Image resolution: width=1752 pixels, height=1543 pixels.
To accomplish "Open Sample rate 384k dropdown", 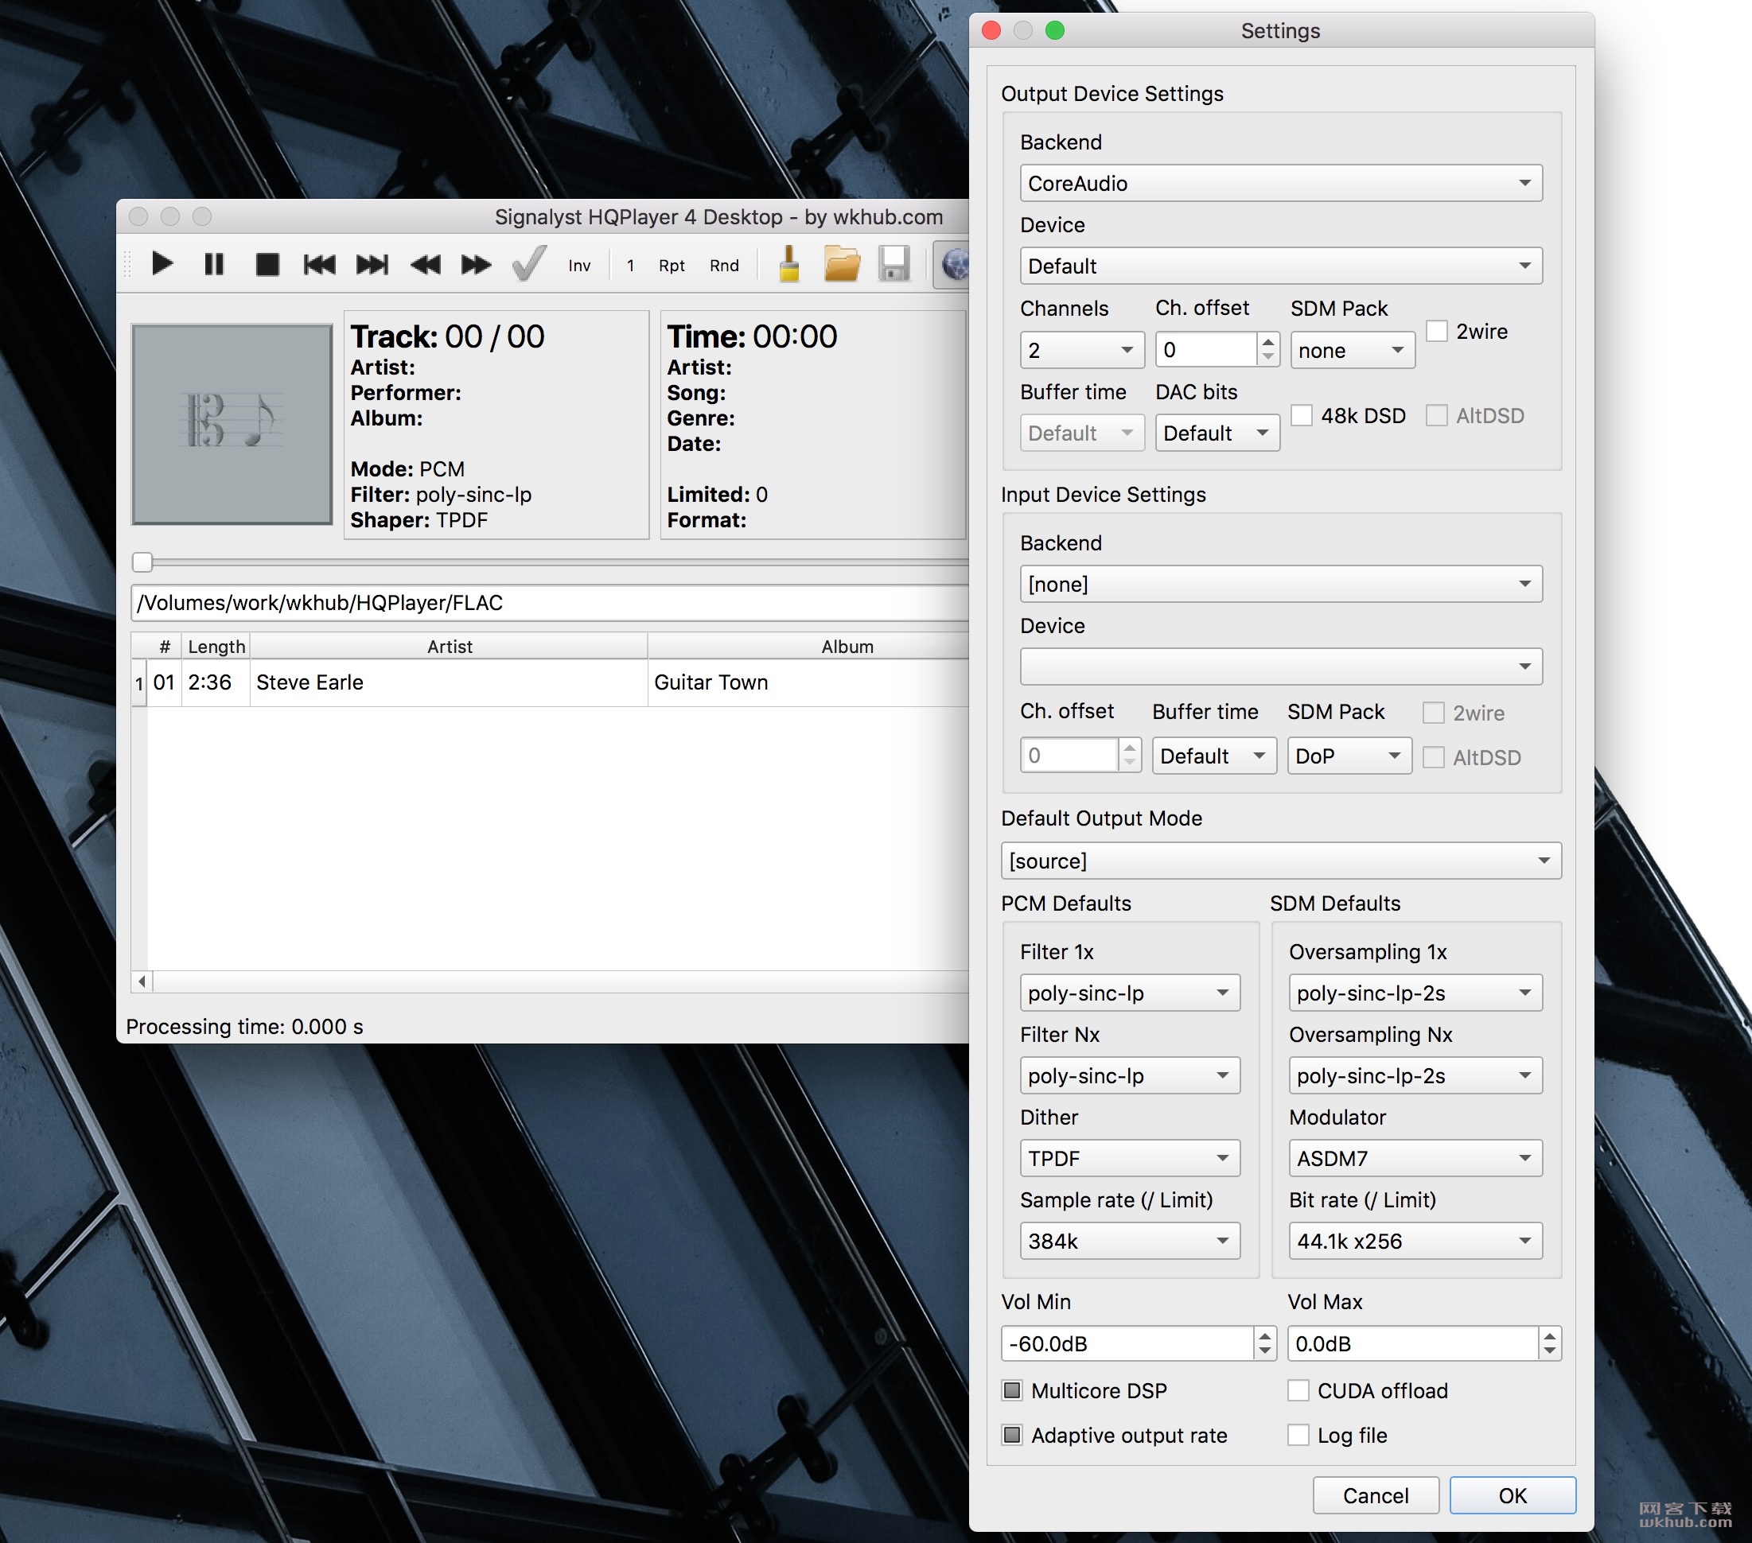I will tap(1130, 1241).
